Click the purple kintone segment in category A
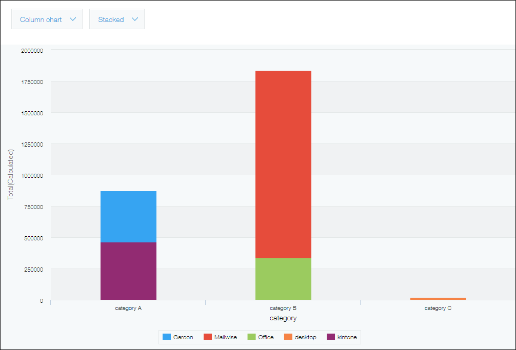Viewport: 516px width, 350px height. [x=128, y=271]
